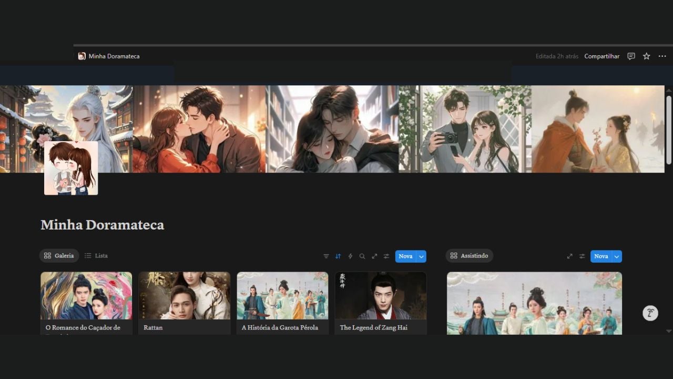The width and height of the screenshot is (673, 379).
Task: Click the Minha Doramateca page title heading
Action: (103, 225)
